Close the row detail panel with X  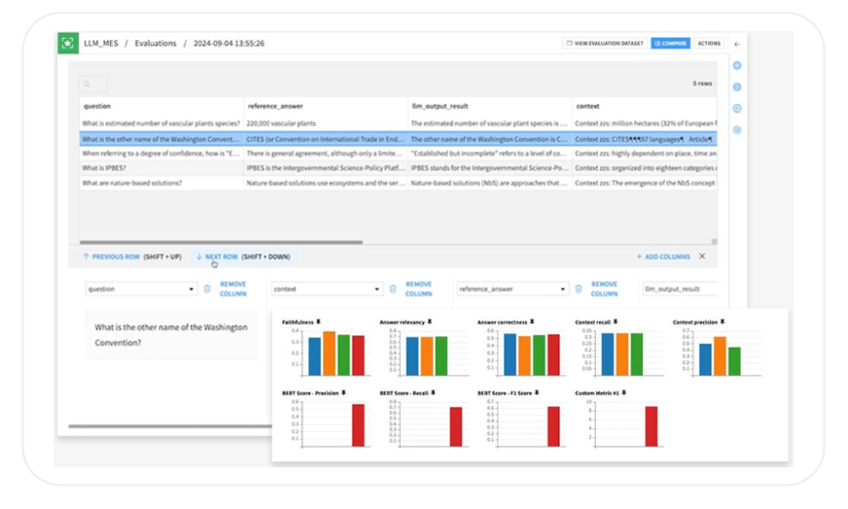pos(702,256)
